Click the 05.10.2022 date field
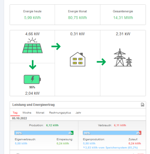This screenshot has width=150, height=154. (20, 118)
